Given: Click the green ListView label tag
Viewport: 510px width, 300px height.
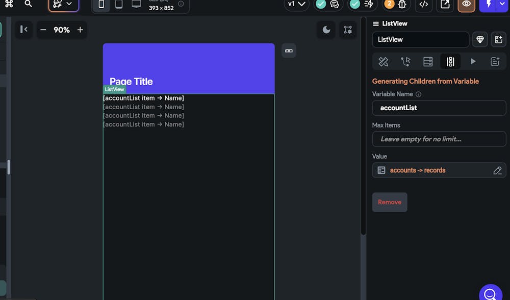Looking at the screenshot, I should click(x=114, y=89).
